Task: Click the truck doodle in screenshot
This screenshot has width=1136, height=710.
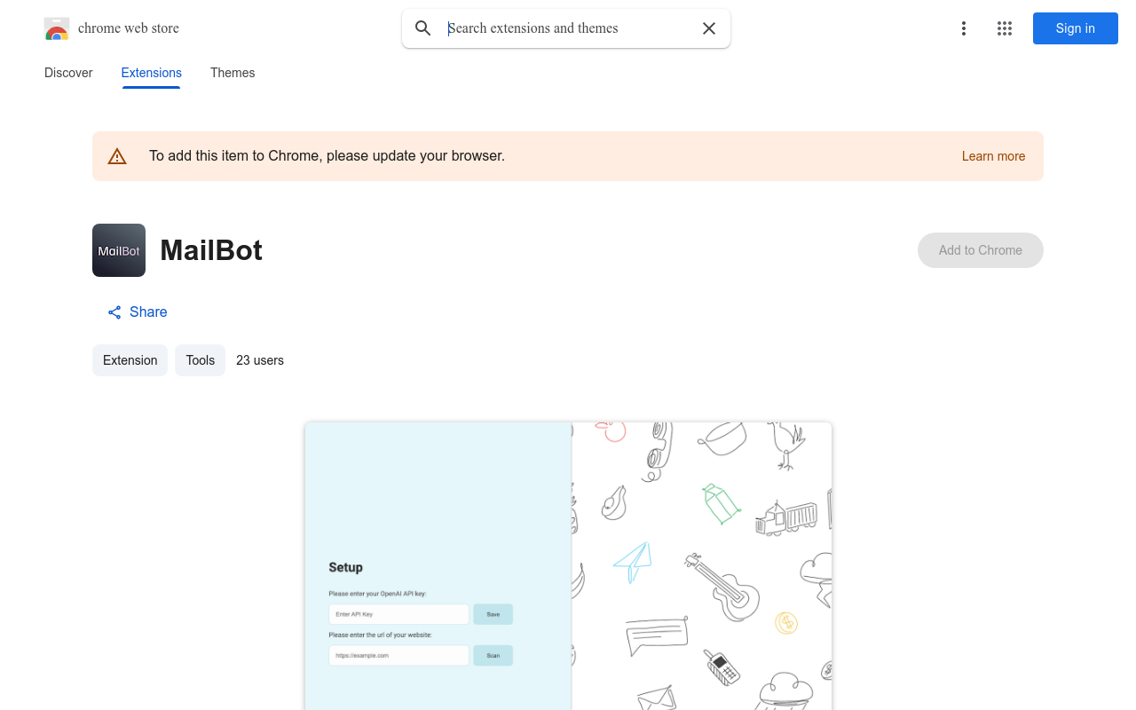Action: 786,518
